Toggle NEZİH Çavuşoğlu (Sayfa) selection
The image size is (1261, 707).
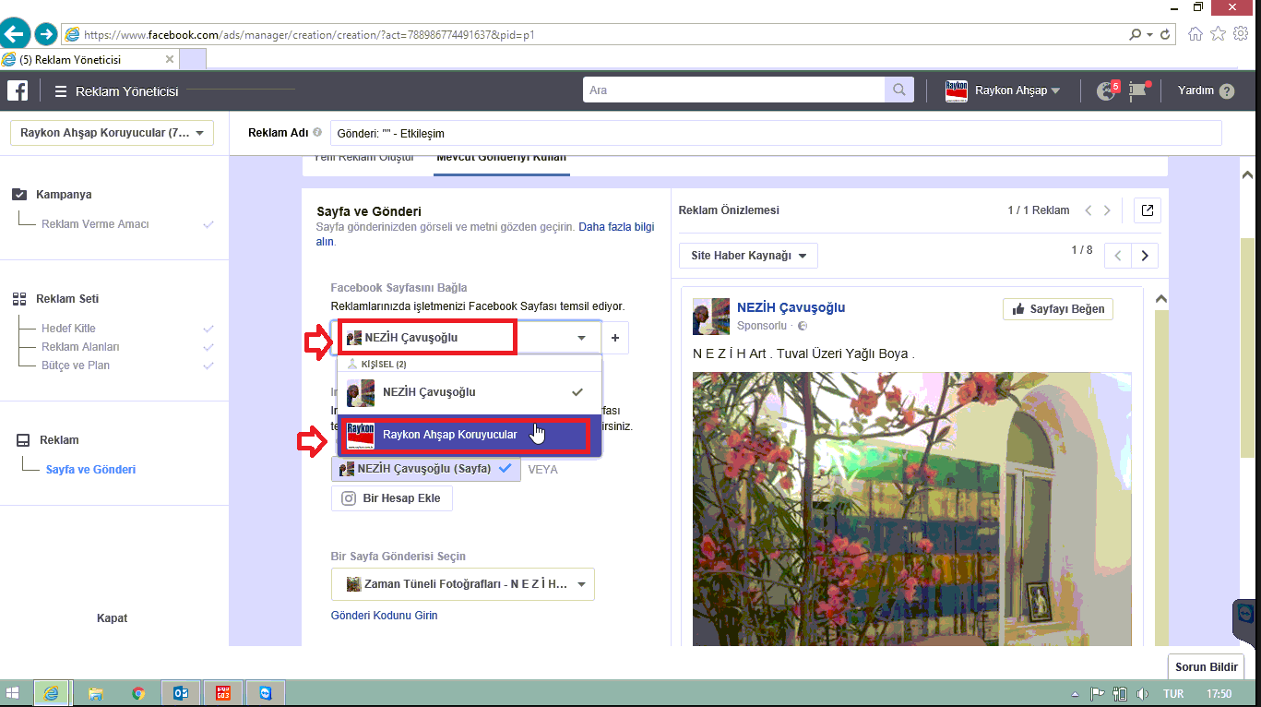point(425,469)
